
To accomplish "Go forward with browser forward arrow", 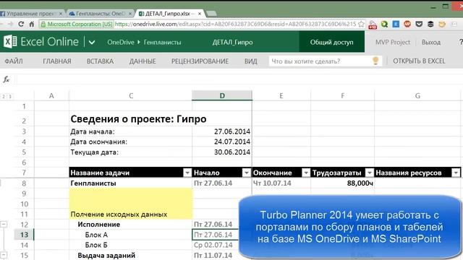I will [10, 24].
